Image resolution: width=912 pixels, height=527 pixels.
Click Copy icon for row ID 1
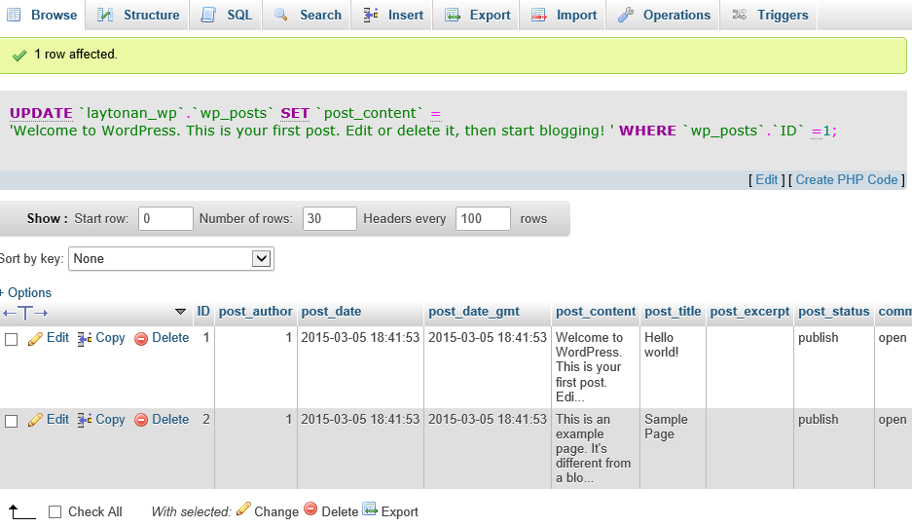[85, 338]
